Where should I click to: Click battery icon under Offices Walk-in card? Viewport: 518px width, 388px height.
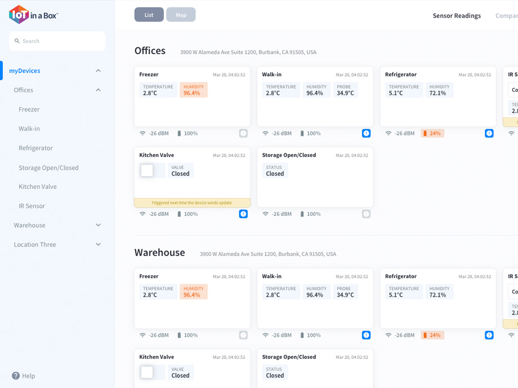302,133
